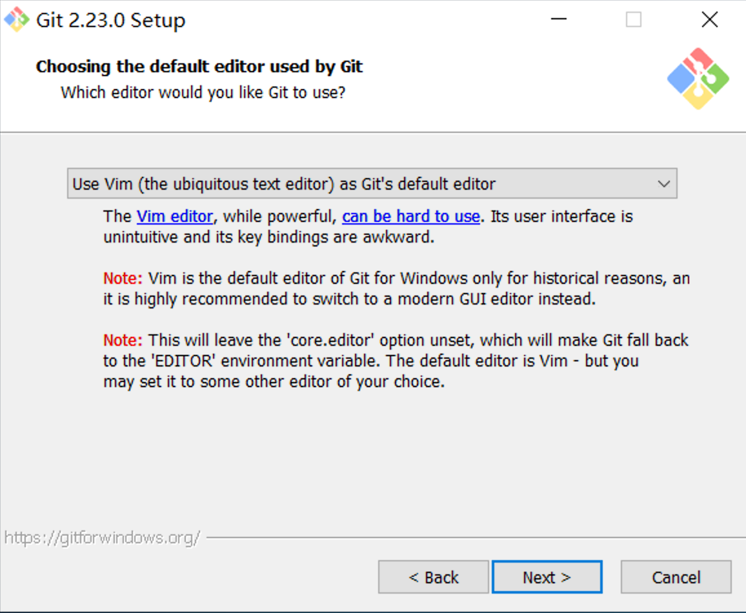Click the red Note label about historical reasons
Viewport: 746px width, 613px height.
[123, 278]
